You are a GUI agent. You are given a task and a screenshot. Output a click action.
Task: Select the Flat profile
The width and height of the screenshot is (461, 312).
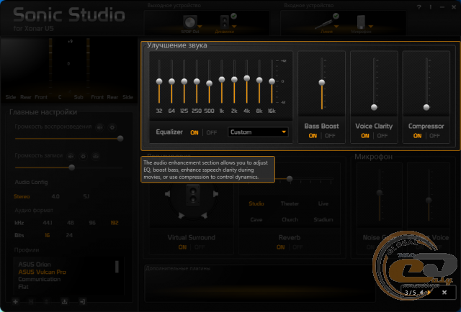coord(23,287)
